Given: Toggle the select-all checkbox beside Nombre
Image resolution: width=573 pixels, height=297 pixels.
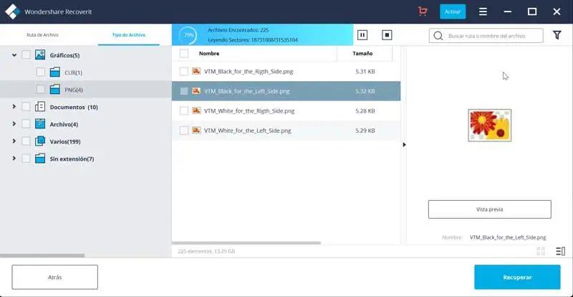Looking at the screenshot, I should click(184, 54).
